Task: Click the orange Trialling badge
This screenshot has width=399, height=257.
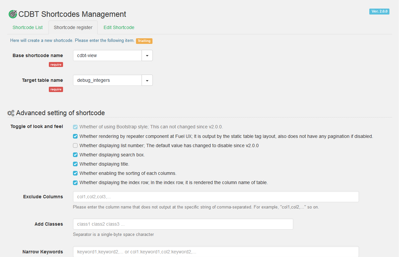Action: point(144,41)
